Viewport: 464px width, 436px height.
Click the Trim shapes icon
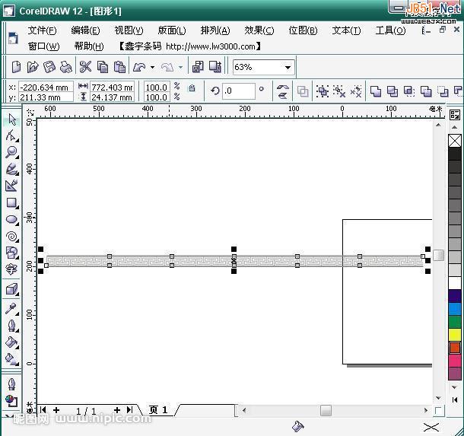[392, 91]
